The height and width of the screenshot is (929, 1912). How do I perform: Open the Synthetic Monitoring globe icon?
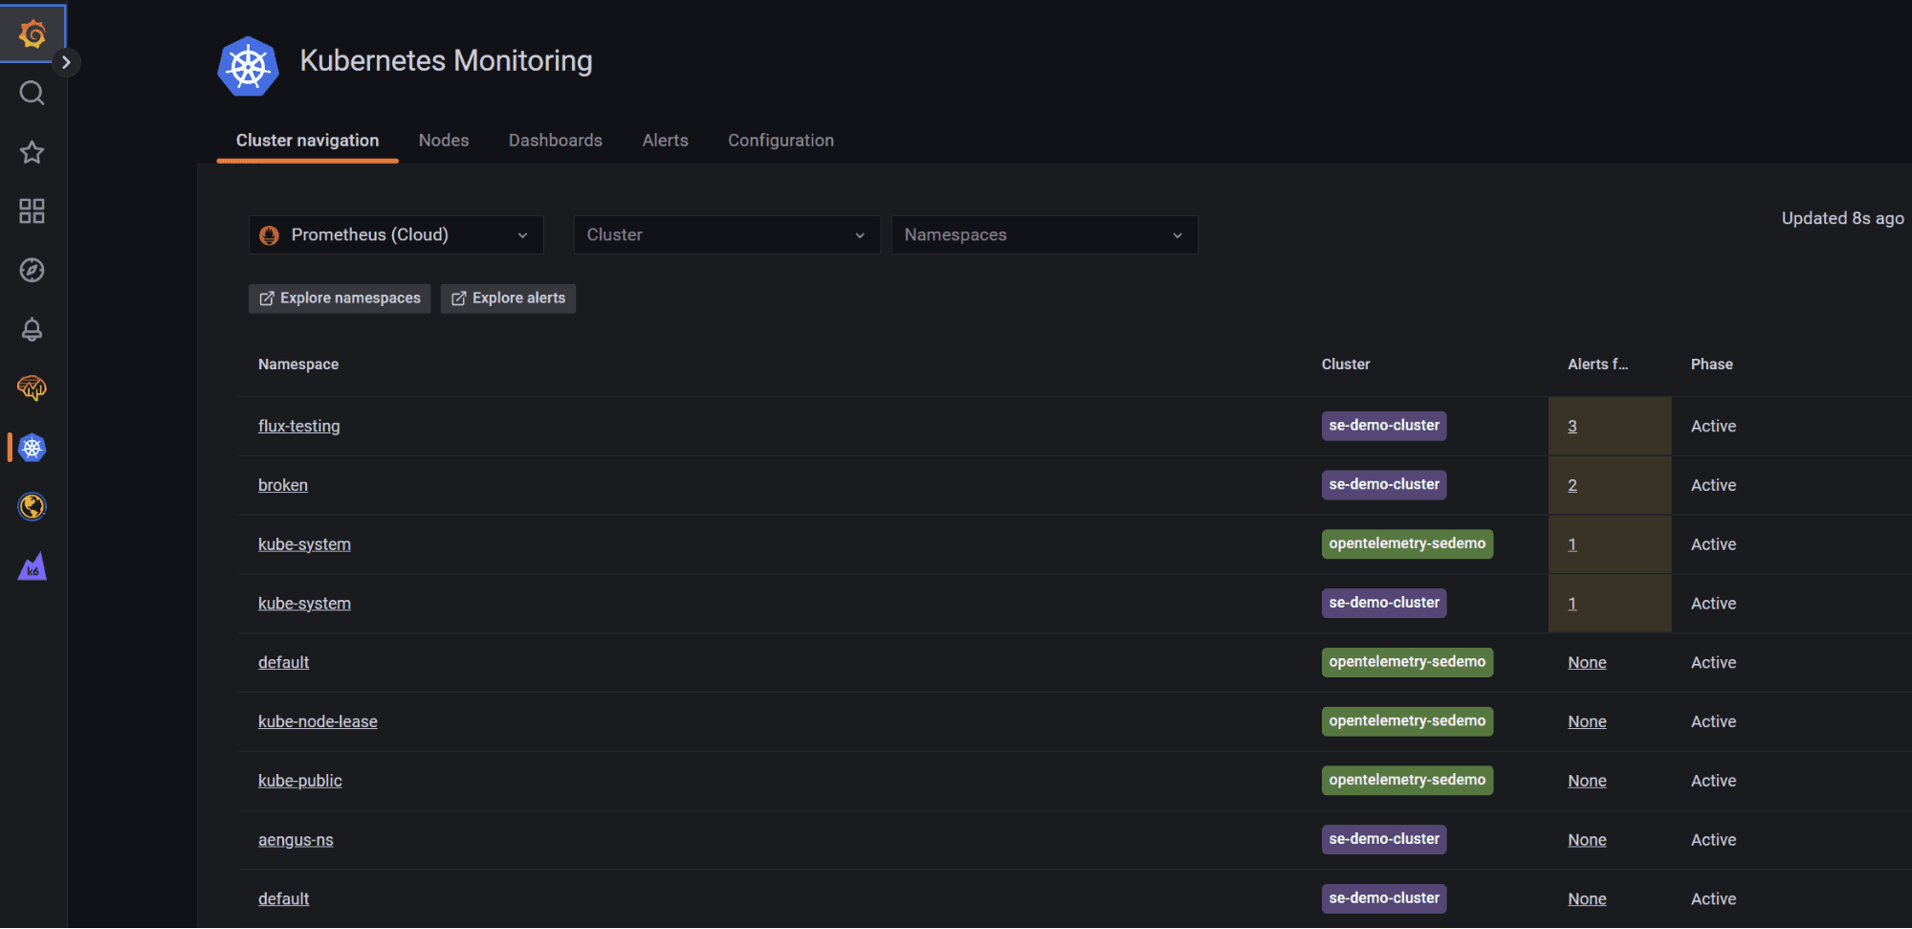[32, 506]
